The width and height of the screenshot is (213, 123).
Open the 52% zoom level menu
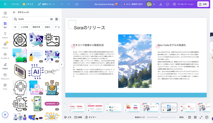(181, 117)
